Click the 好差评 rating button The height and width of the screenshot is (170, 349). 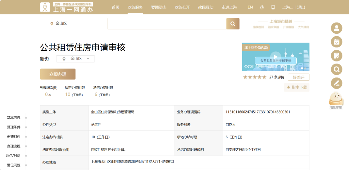[x=298, y=77]
